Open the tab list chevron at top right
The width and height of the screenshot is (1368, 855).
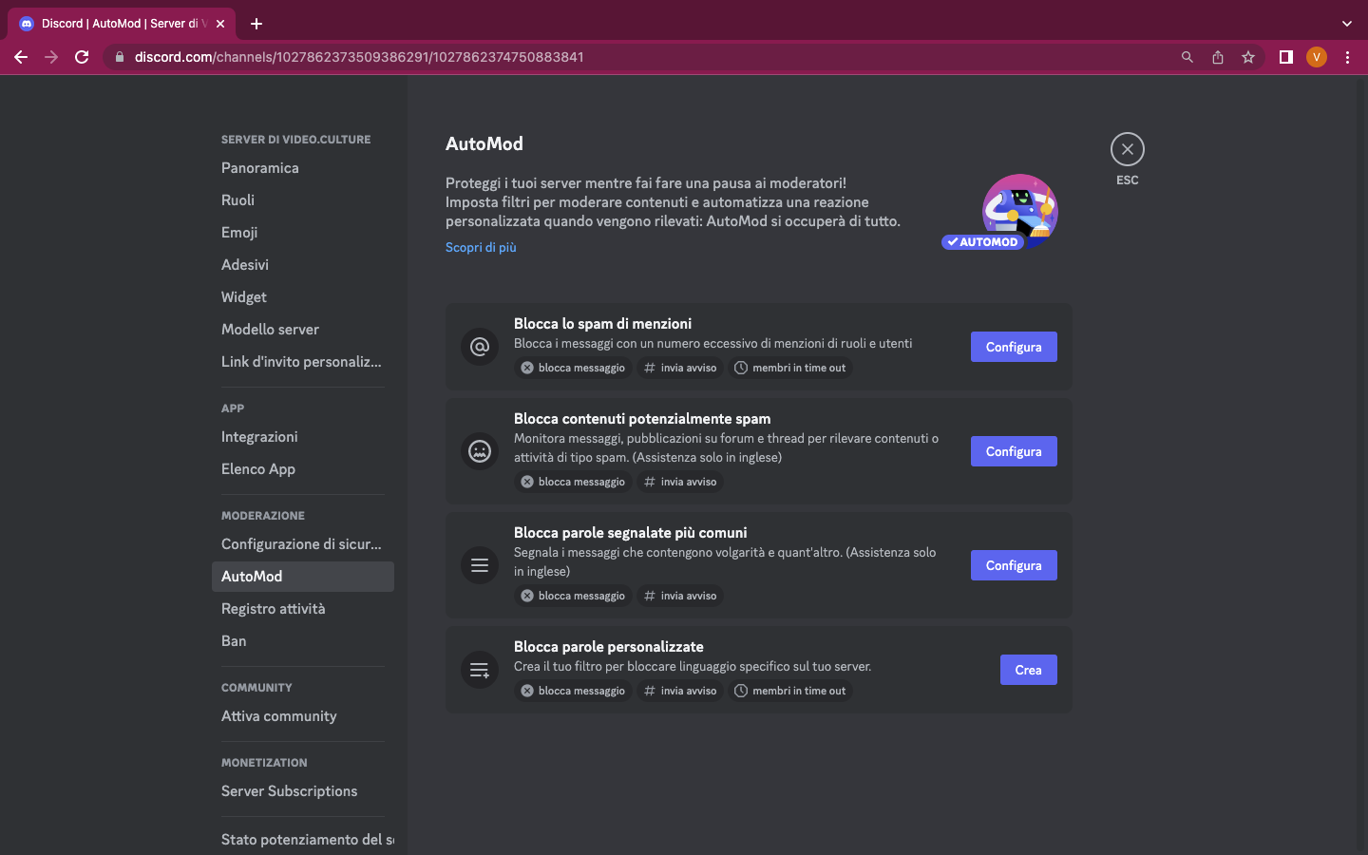coord(1347,23)
